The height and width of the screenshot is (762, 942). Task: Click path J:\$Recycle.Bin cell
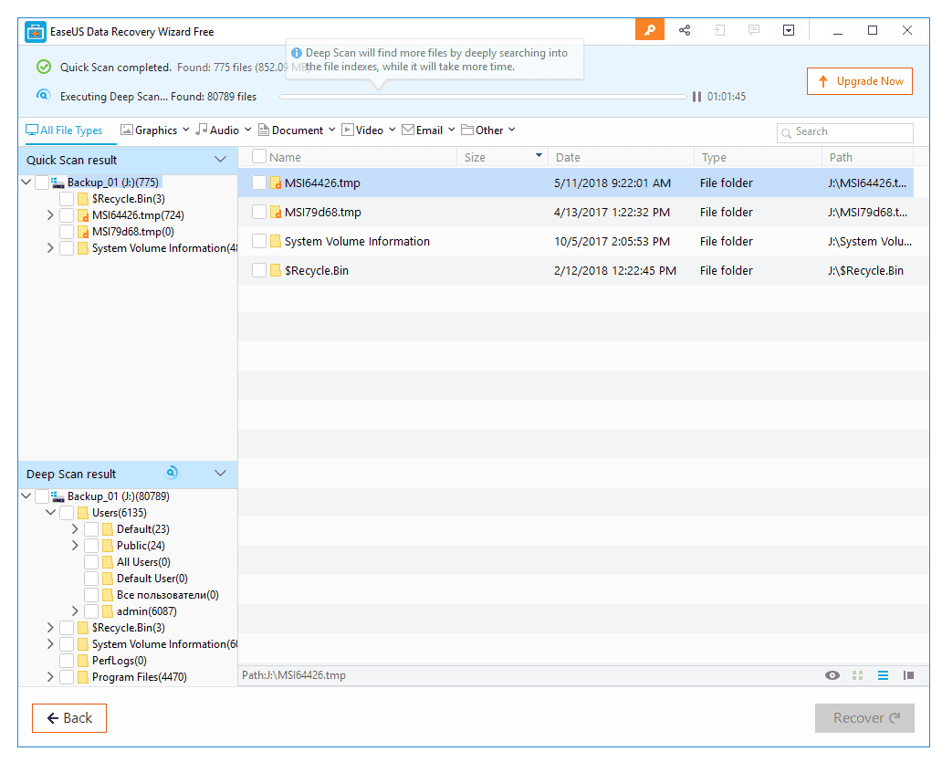pos(865,271)
